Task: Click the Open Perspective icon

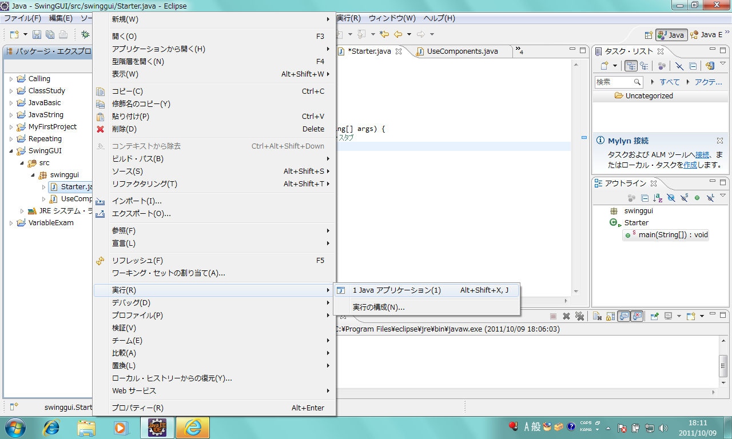Action: [x=649, y=35]
